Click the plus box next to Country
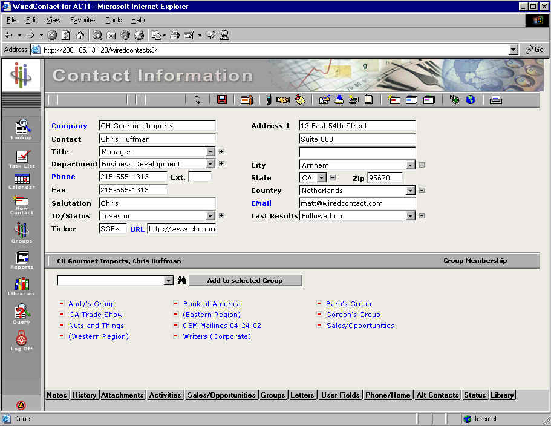 [x=422, y=191]
